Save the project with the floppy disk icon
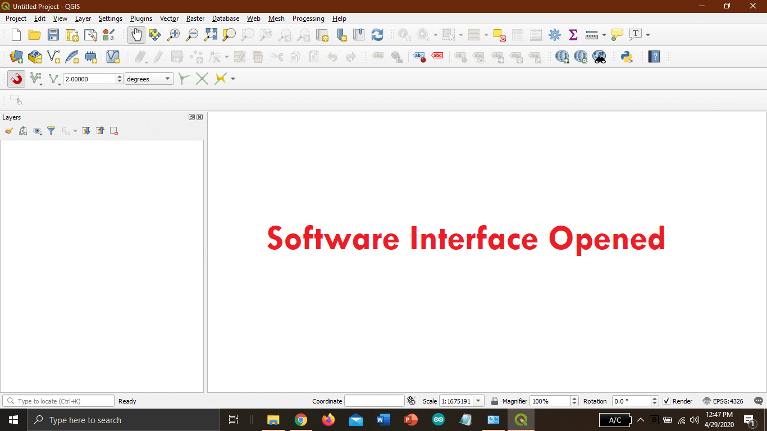Image resolution: width=767 pixels, height=431 pixels. [x=53, y=35]
